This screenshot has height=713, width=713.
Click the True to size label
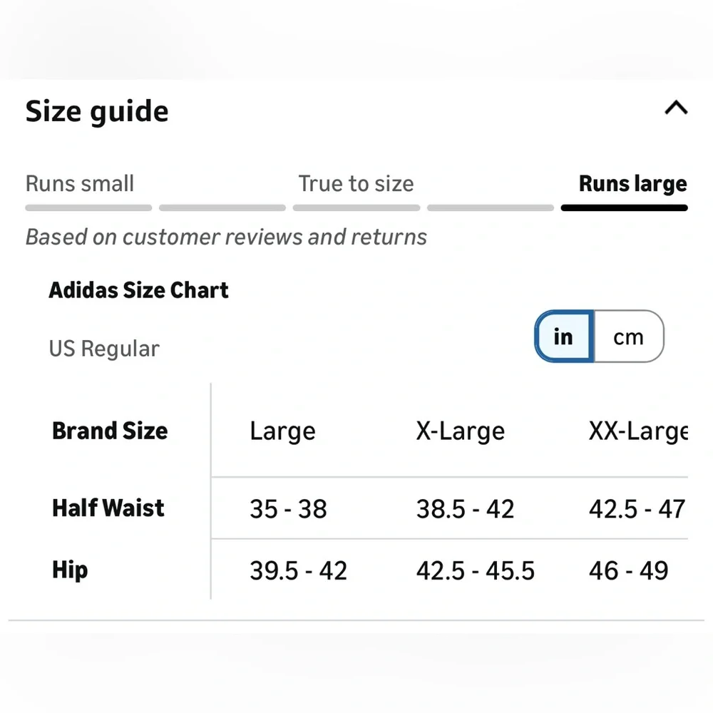tap(356, 183)
